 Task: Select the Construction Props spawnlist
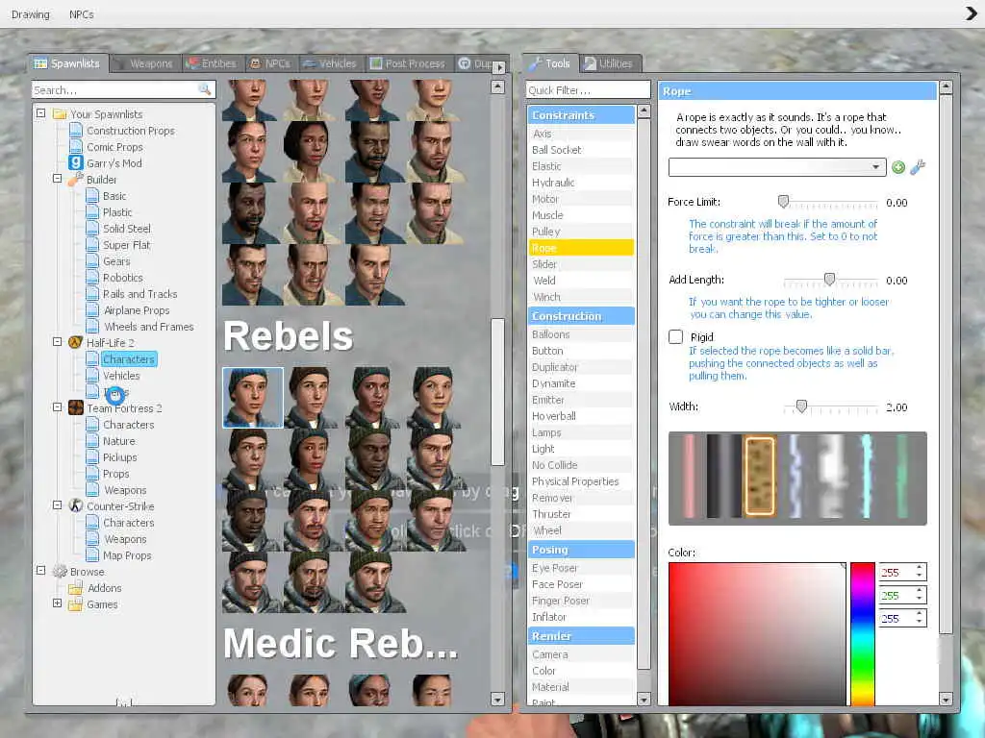(x=131, y=131)
